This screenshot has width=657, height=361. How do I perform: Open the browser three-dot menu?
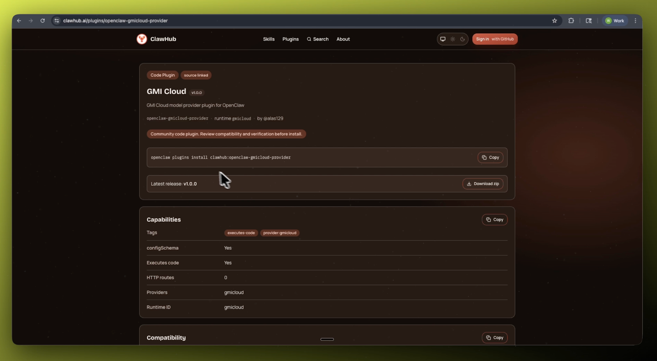635,21
